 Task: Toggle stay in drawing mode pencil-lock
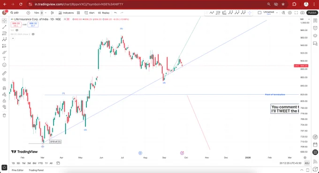[4, 94]
